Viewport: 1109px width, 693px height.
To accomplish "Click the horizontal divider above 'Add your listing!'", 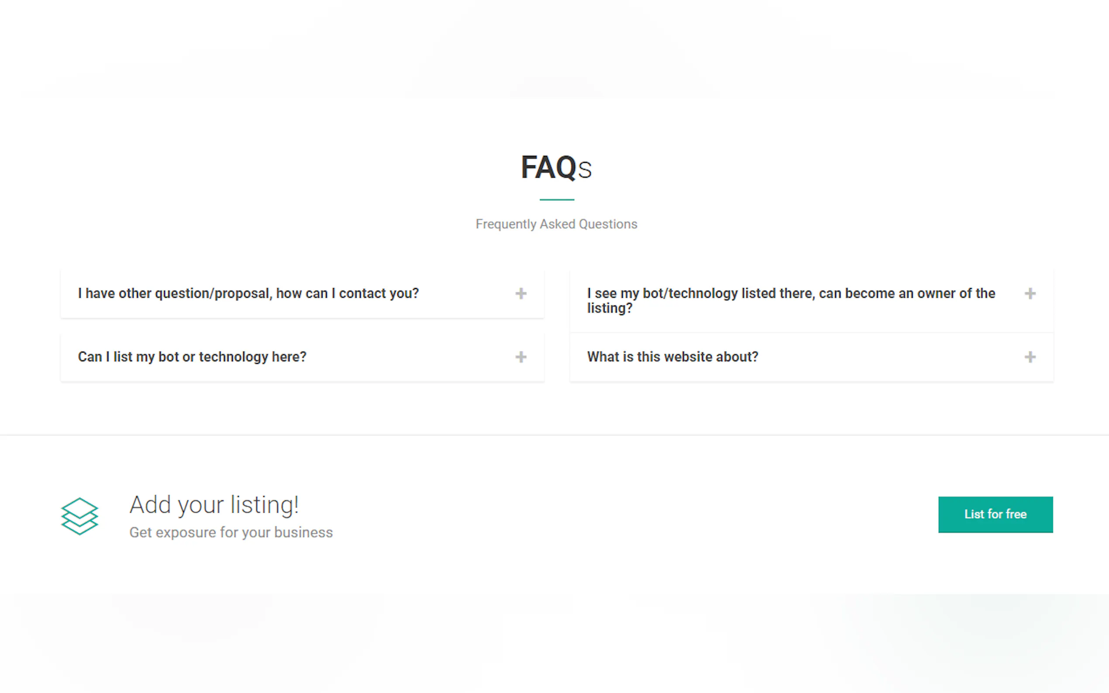I will coord(554,435).
